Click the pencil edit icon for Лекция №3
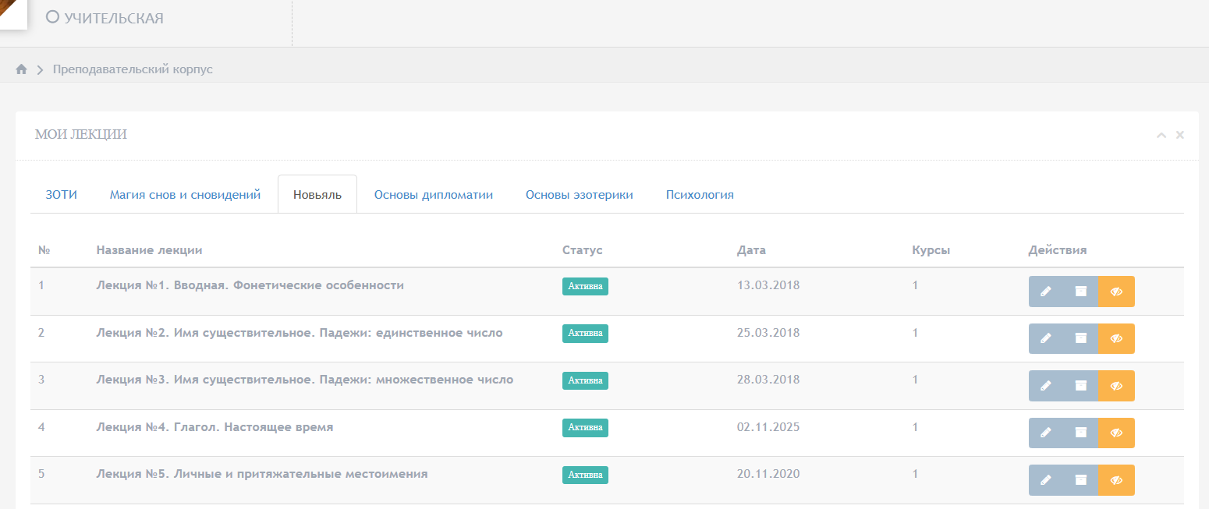The image size is (1209, 509). (1046, 386)
